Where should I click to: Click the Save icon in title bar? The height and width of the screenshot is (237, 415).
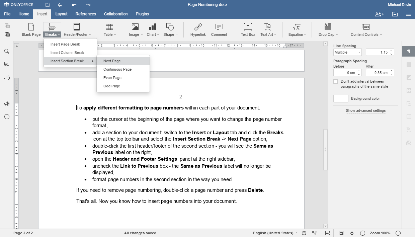pyautogui.click(x=48, y=5)
